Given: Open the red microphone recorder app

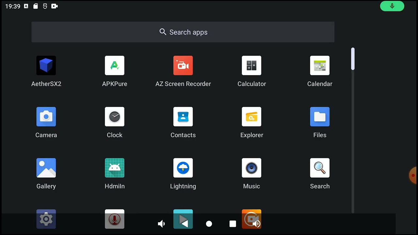Looking at the screenshot, I should tap(115, 219).
